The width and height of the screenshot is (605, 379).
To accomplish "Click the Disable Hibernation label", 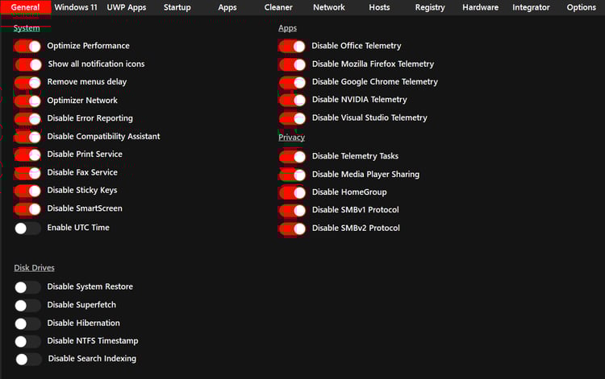I will pyautogui.click(x=84, y=323).
